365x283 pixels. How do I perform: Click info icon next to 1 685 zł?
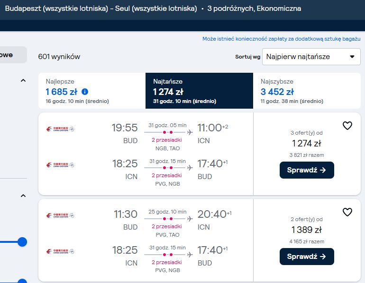click(85, 92)
